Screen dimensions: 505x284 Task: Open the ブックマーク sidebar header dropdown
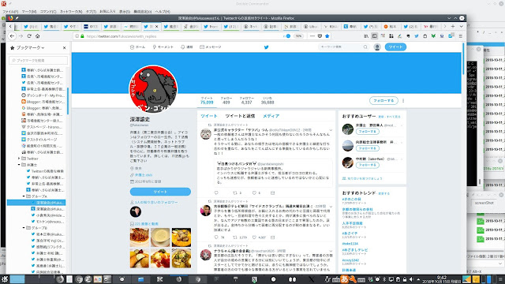30,47
